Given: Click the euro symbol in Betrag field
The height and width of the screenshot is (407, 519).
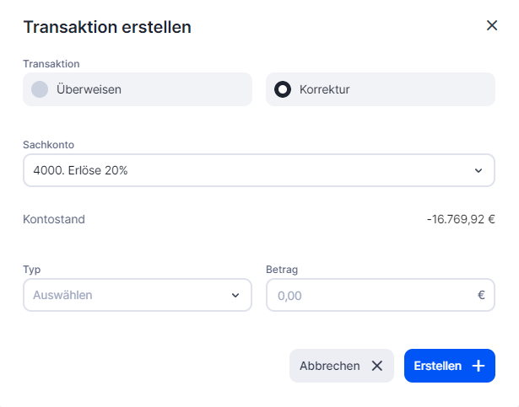Looking at the screenshot, I should tap(481, 296).
